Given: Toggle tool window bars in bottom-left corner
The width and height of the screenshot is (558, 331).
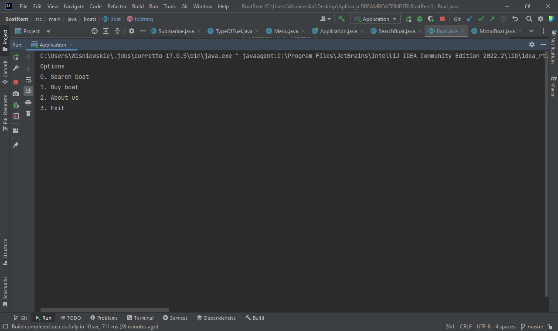Looking at the screenshot, I should click(5, 327).
